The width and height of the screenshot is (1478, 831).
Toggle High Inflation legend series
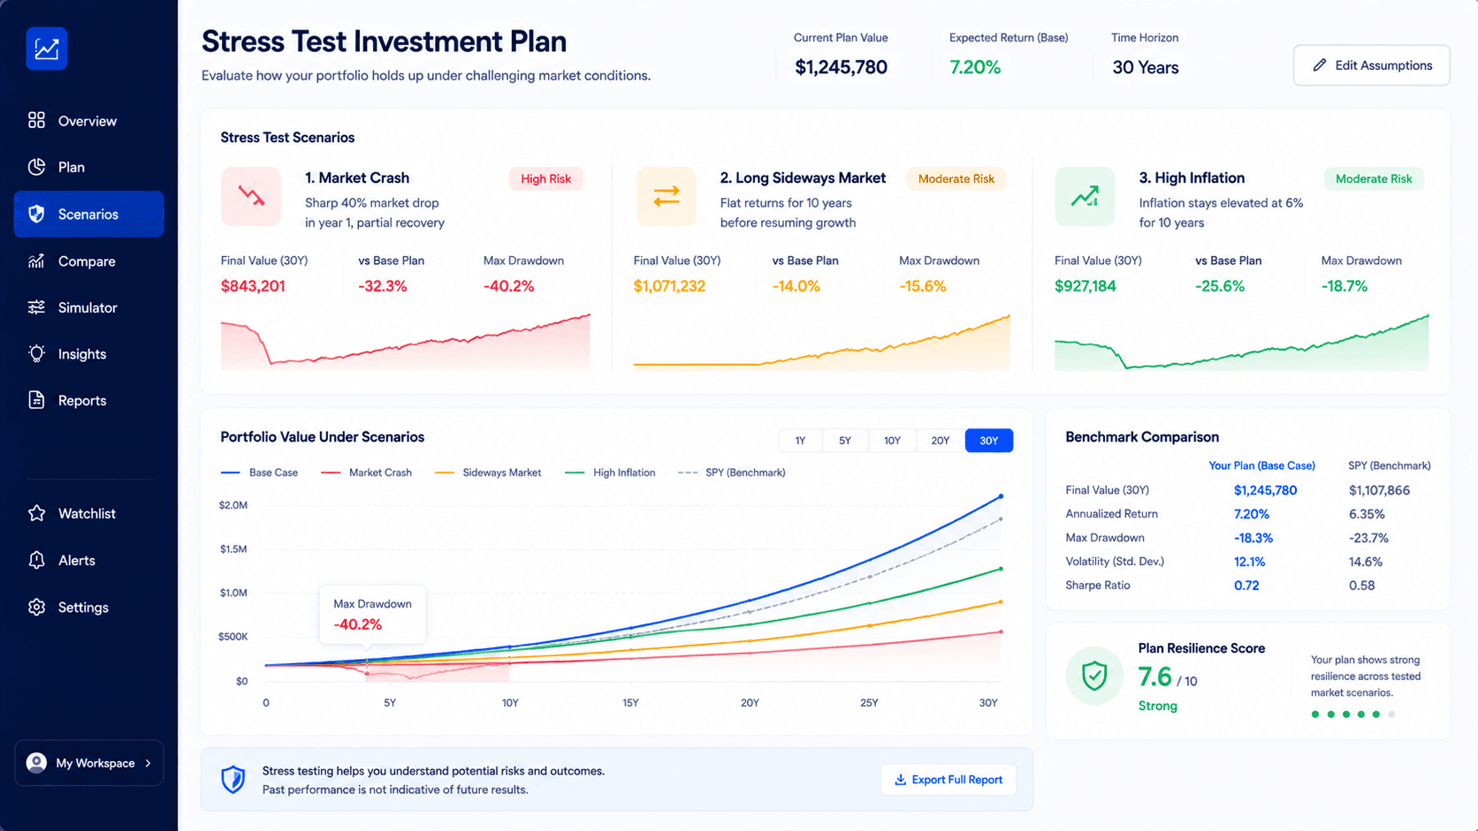[610, 472]
